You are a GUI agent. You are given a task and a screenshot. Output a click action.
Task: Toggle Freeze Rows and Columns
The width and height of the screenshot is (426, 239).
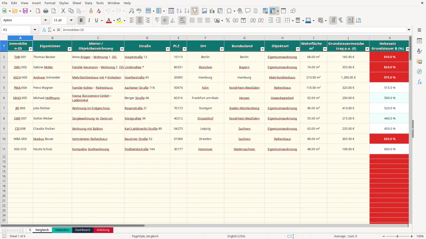tap(273, 11)
